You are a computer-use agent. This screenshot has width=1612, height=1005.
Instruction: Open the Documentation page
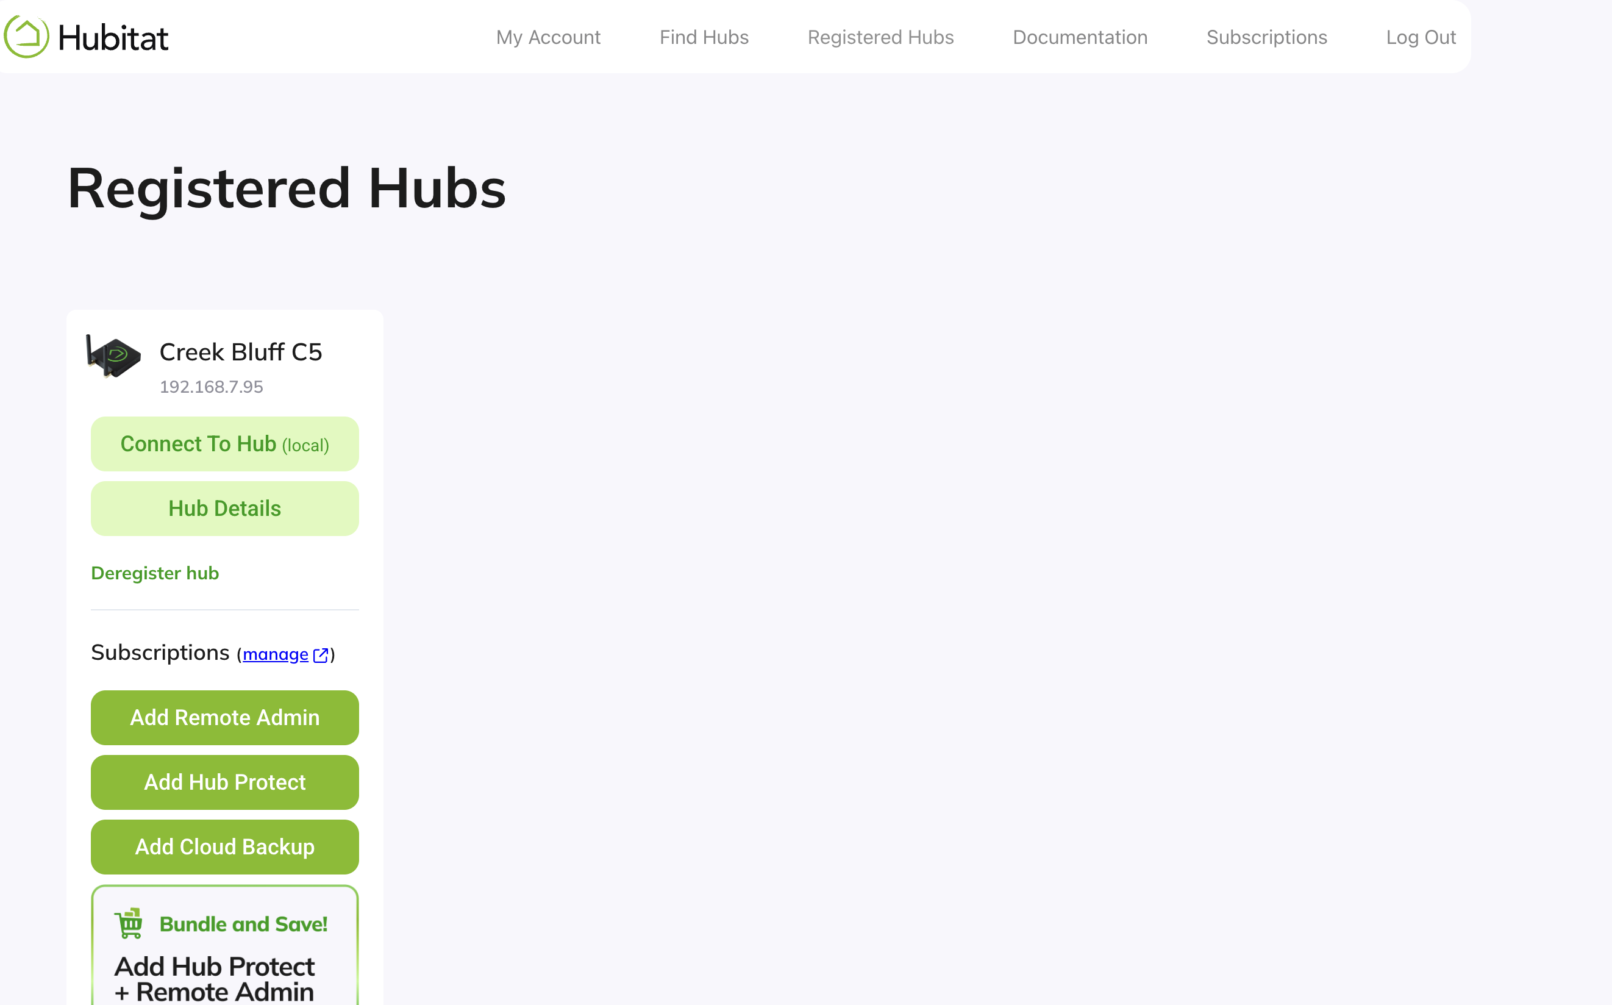coord(1080,37)
